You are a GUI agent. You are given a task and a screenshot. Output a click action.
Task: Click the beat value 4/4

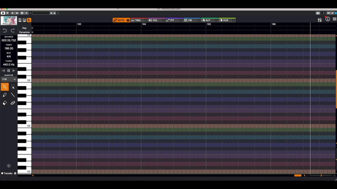(x=8, y=57)
